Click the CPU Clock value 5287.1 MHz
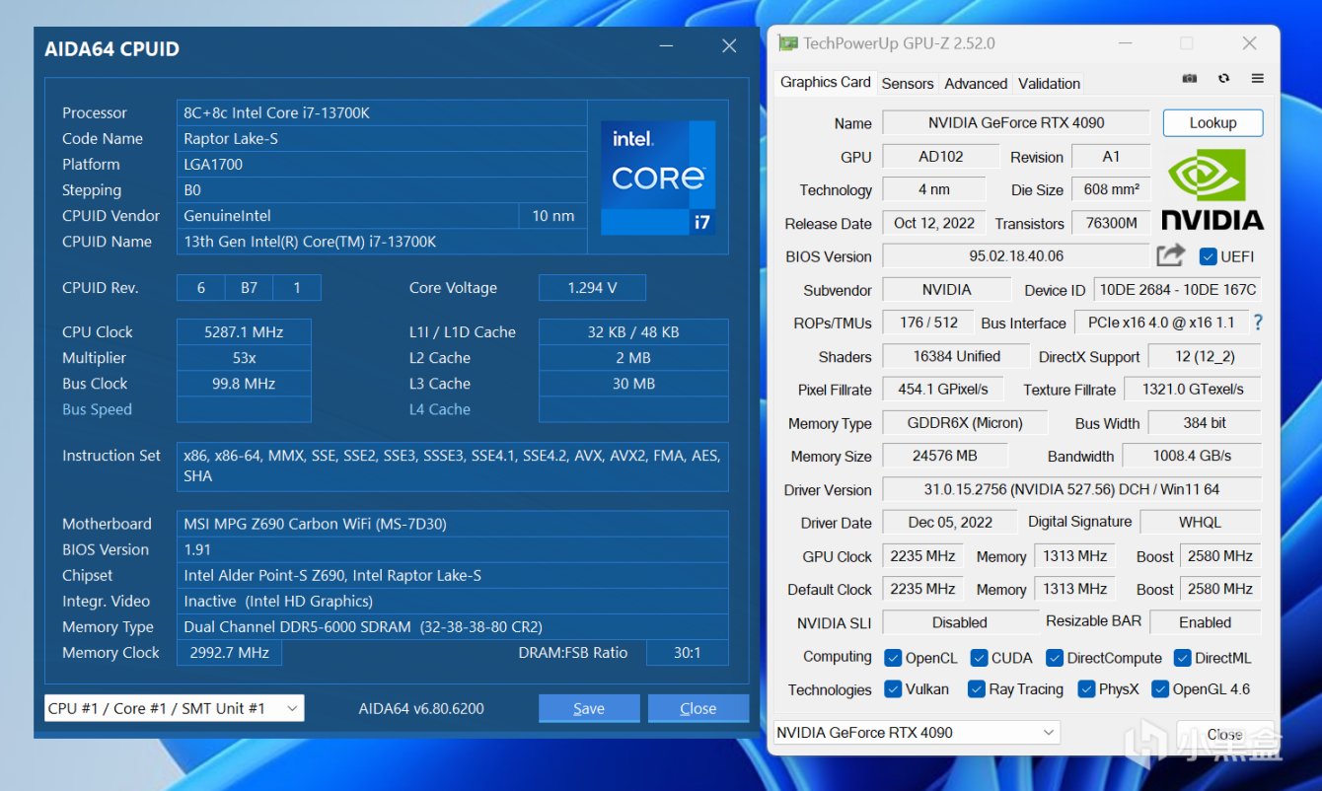Screen dimensions: 1322x791 [244, 331]
